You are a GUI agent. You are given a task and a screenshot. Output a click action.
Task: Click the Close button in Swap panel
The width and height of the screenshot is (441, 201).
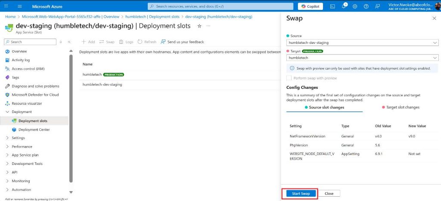pos(329,194)
